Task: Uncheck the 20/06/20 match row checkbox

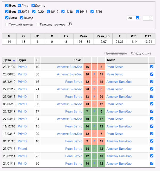Action: click(x=152, y=74)
